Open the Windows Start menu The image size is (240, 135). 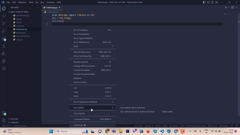point(51,131)
